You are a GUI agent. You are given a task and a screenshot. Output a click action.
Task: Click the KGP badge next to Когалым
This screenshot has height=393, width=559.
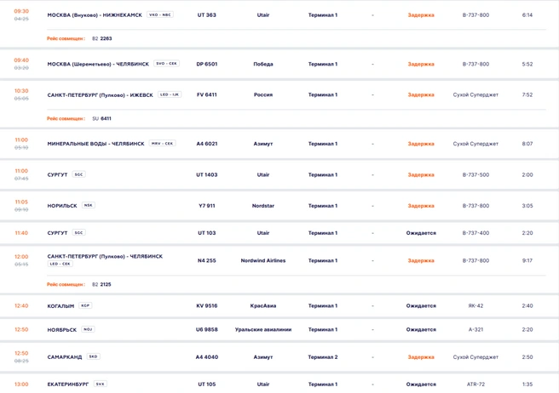tap(85, 305)
